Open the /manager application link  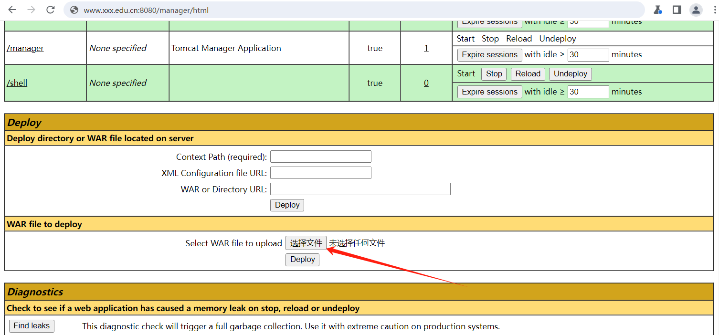[x=25, y=48]
